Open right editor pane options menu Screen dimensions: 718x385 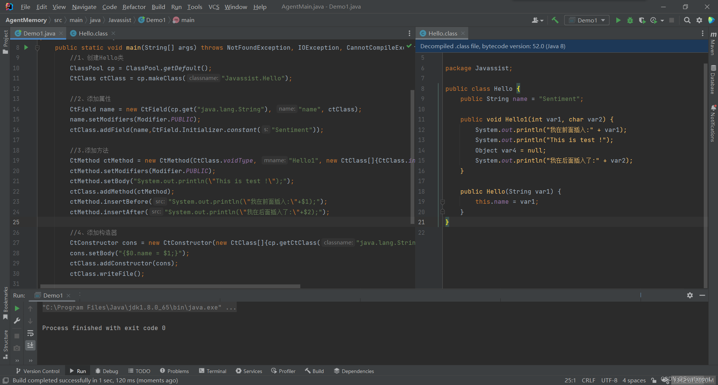(703, 33)
